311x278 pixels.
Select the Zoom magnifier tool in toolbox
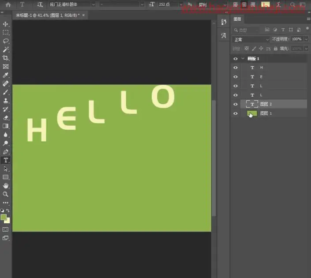(6, 194)
